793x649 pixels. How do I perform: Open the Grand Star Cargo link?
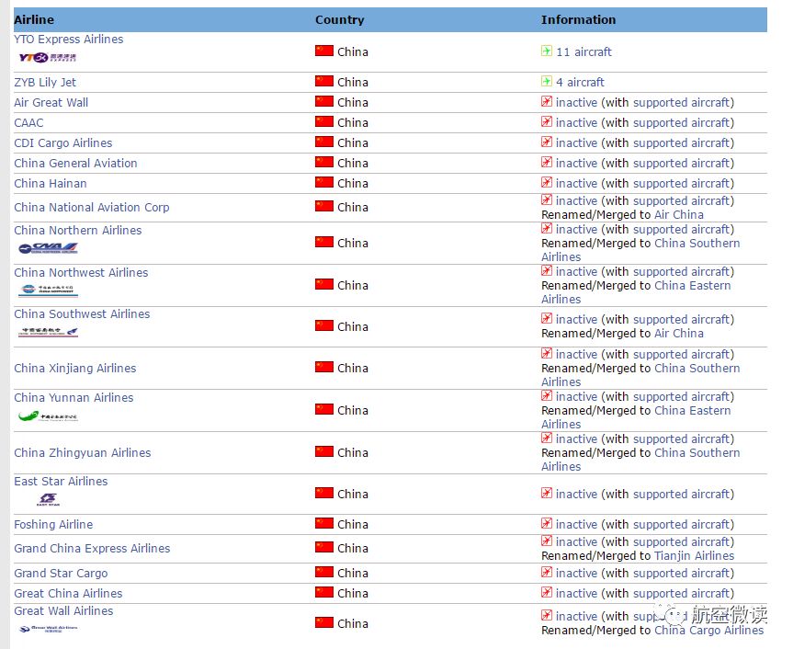pos(61,573)
